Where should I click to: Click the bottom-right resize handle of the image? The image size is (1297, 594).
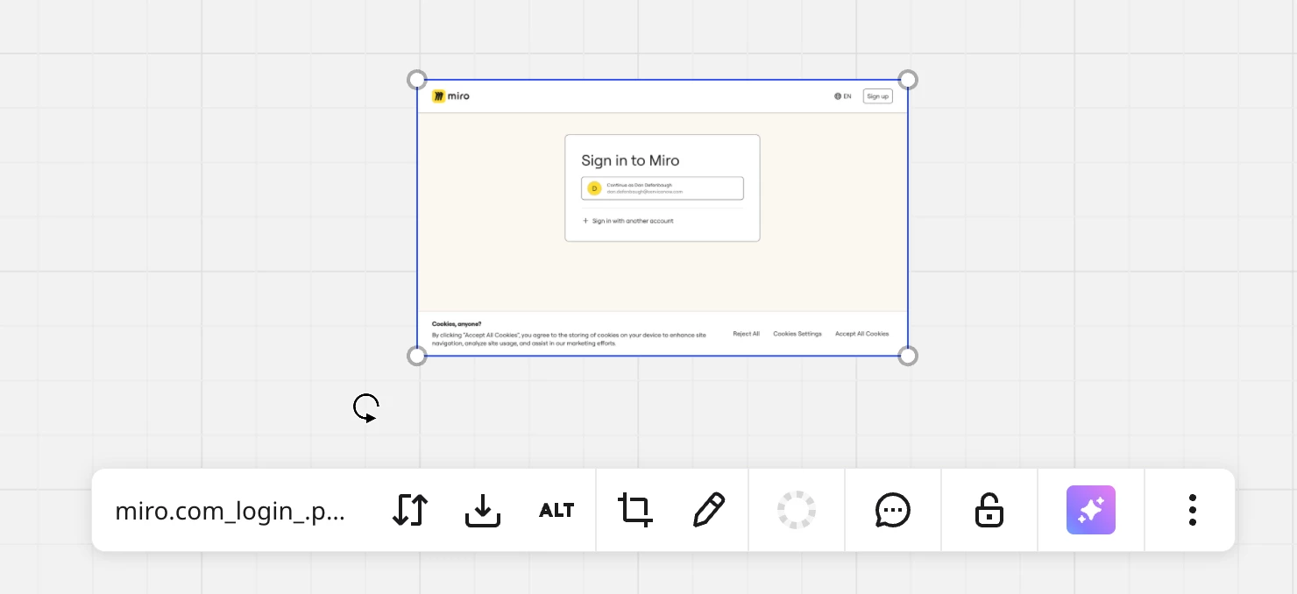tap(908, 356)
